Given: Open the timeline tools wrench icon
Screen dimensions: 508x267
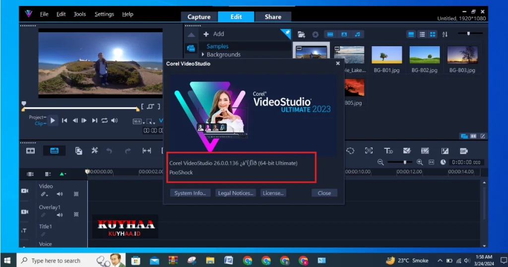Looking at the screenshot, I should point(95,150).
